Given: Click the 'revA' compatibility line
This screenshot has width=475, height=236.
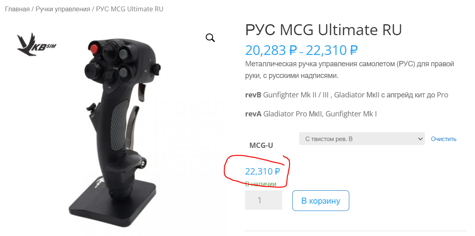Looking at the screenshot, I should [311, 114].
